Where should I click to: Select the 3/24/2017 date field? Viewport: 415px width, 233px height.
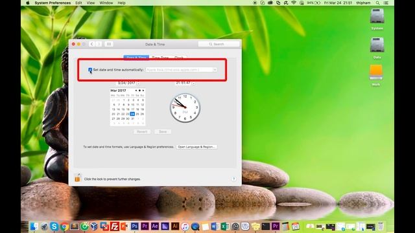coord(126,83)
